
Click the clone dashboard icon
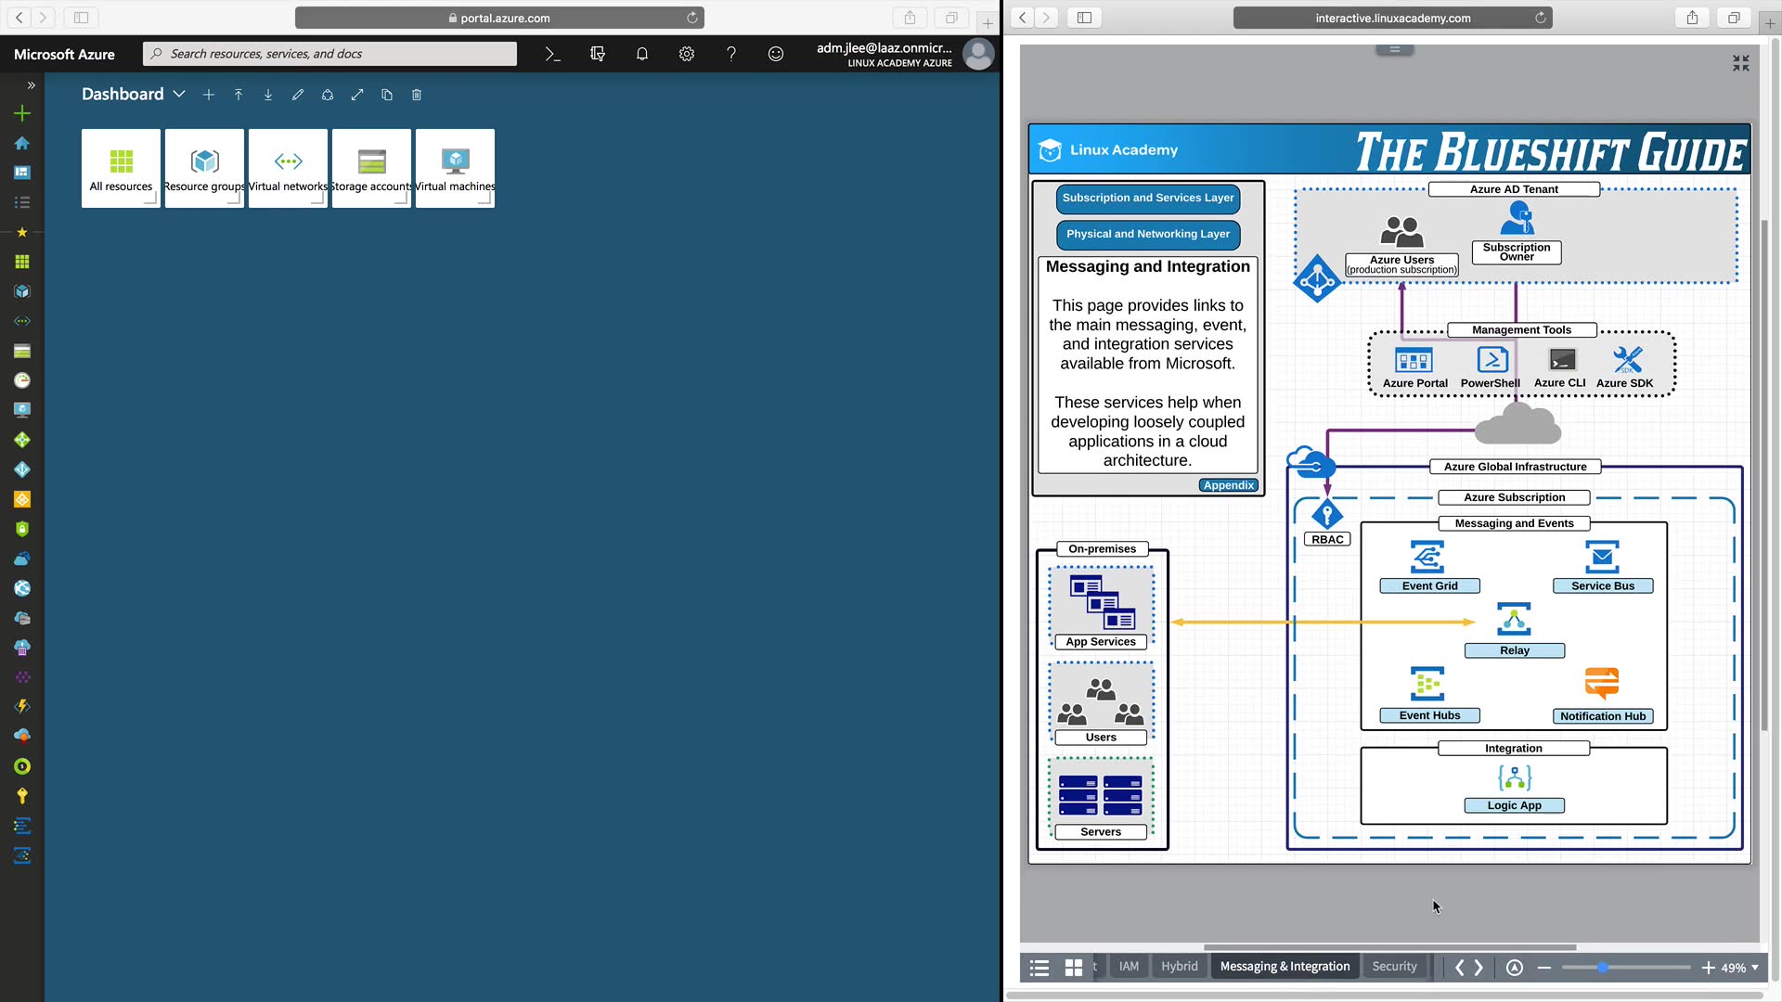pyautogui.click(x=387, y=95)
